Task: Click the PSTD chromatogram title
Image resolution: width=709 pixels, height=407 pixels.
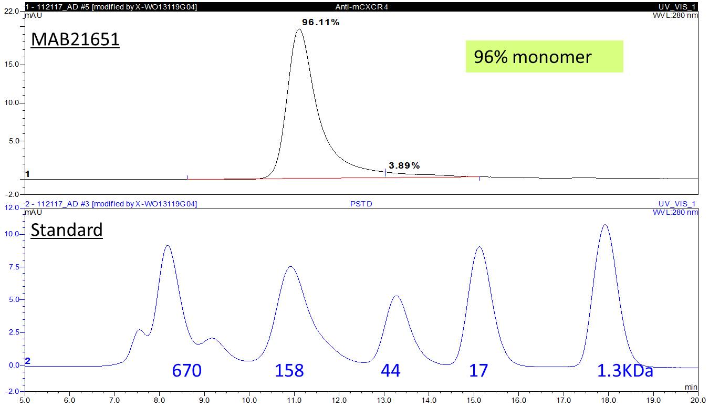Action: tap(361, 204)
